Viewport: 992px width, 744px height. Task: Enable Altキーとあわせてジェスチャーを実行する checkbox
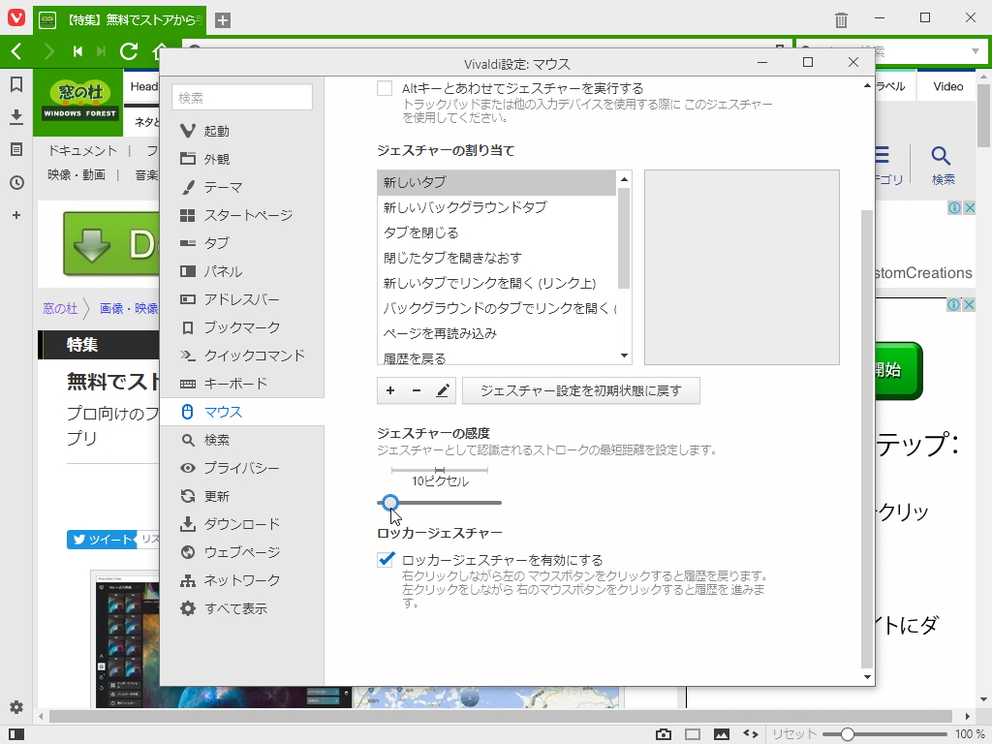(385, 88)
